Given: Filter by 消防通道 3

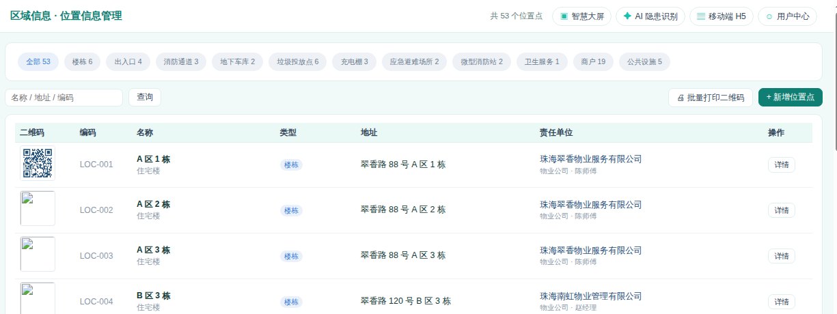Looking at the screenshot, I should point(181,62).
